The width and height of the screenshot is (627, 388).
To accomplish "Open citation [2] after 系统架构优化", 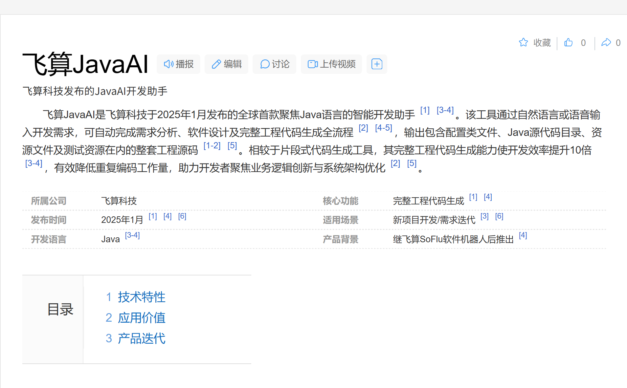I will tap(395, 163).
